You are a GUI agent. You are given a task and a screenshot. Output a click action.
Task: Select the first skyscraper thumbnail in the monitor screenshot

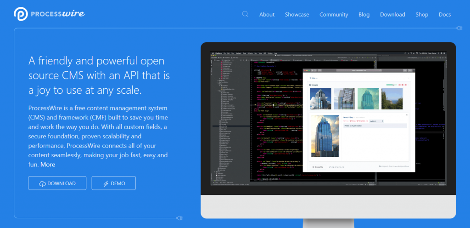coord(320,99)
